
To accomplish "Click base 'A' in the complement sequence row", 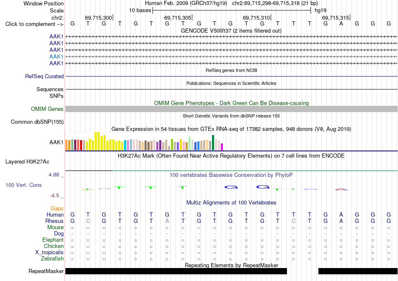I will (x=341, y=23).
